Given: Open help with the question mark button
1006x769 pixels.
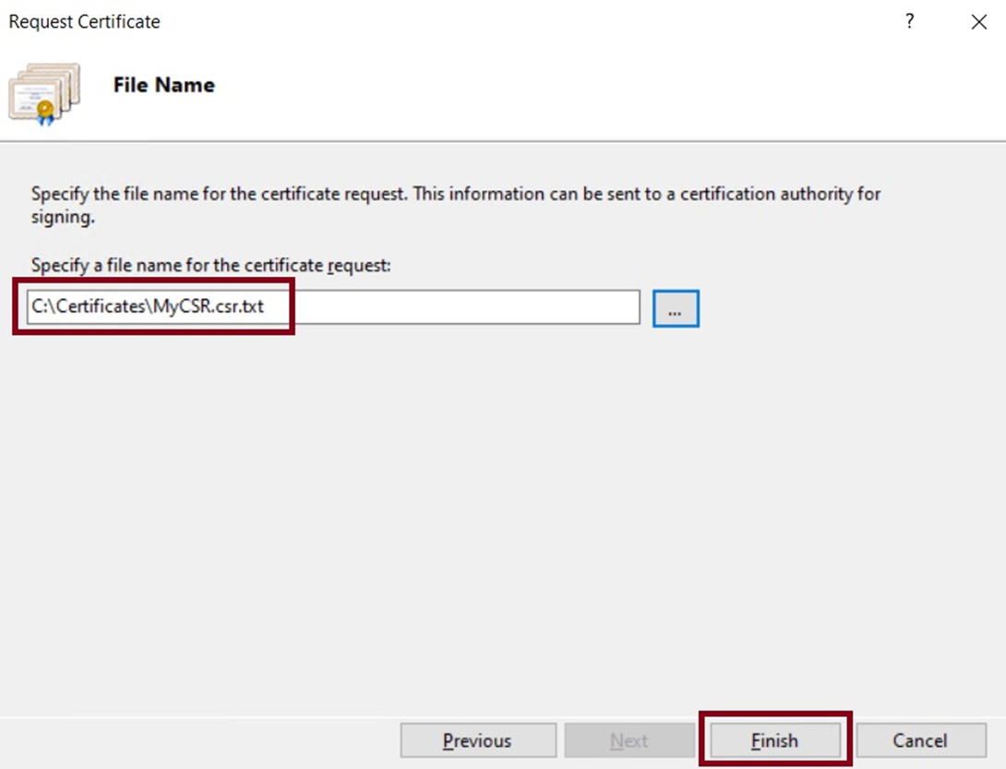Looking at the screenshot, I should (909, 22).
